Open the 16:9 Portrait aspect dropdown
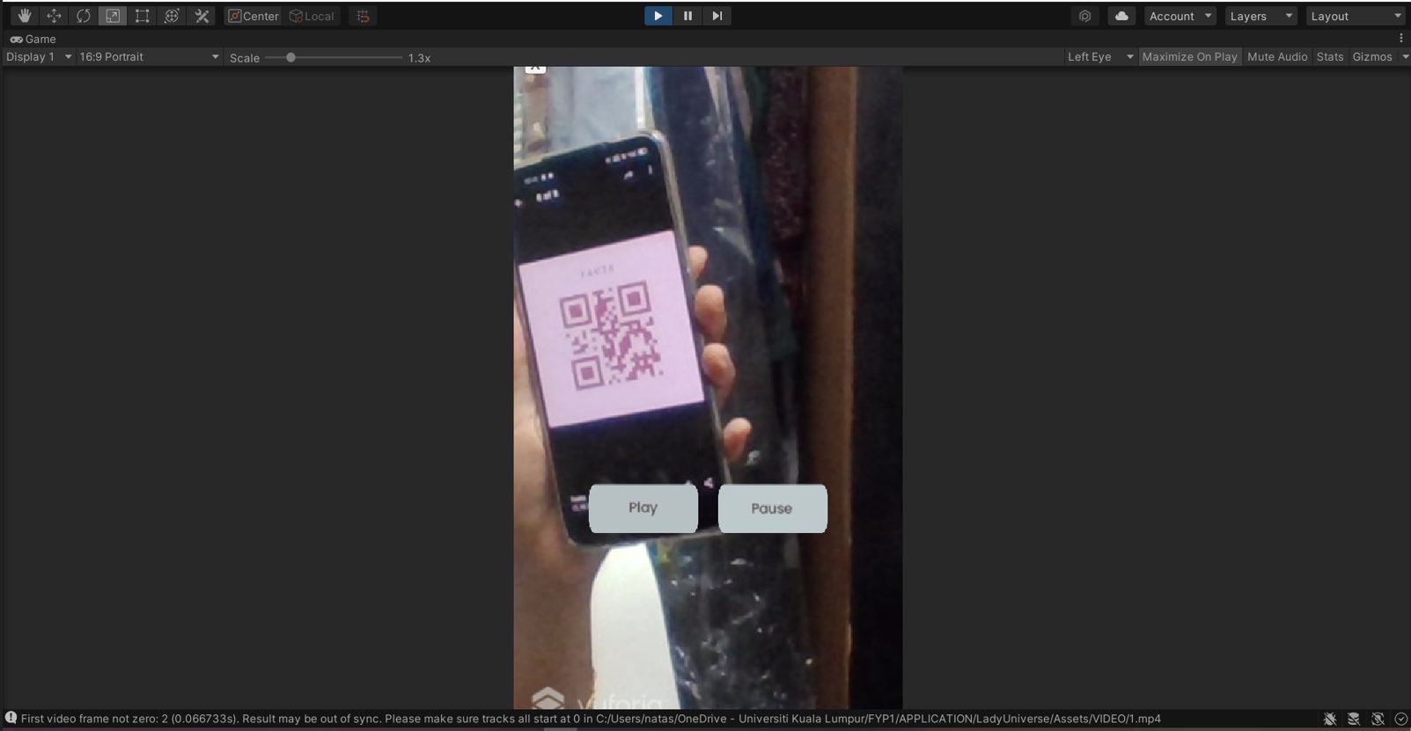 click(x=149, y=56)
